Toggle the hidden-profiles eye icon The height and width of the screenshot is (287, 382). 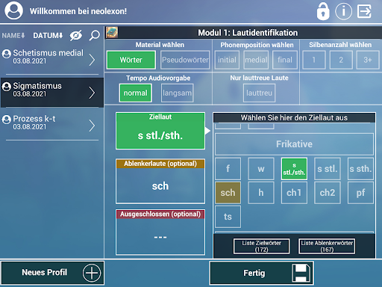coord(76,36)
